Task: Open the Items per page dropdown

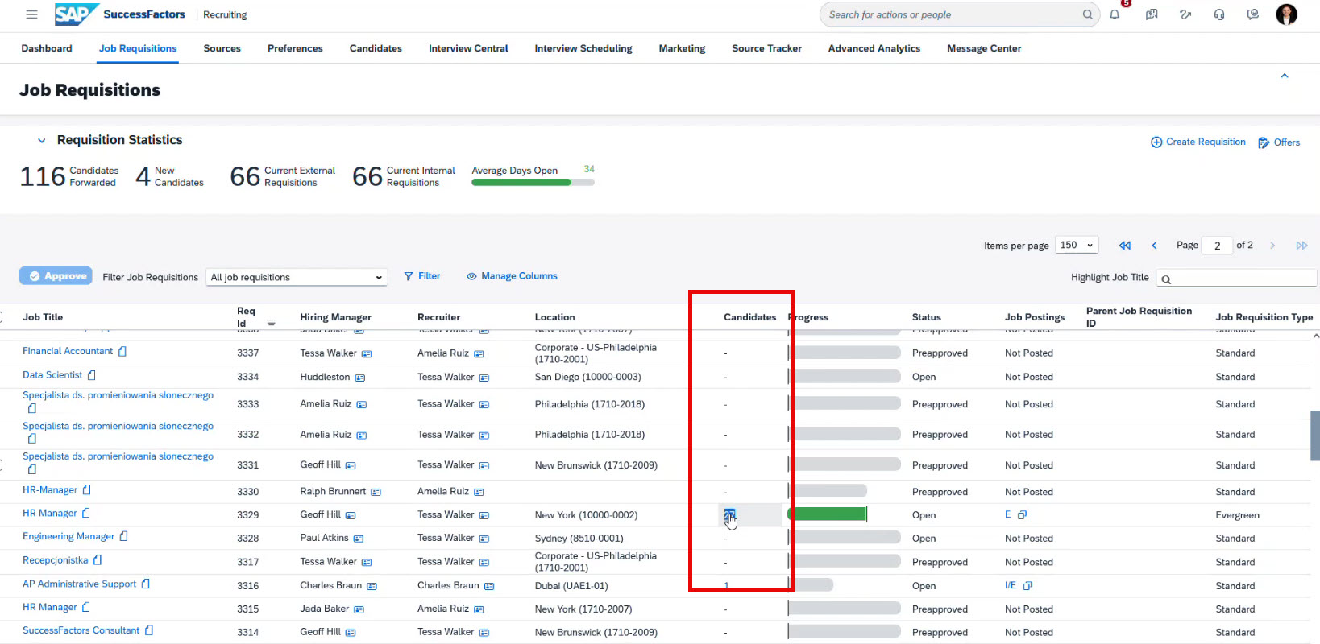Action: 1077,246
